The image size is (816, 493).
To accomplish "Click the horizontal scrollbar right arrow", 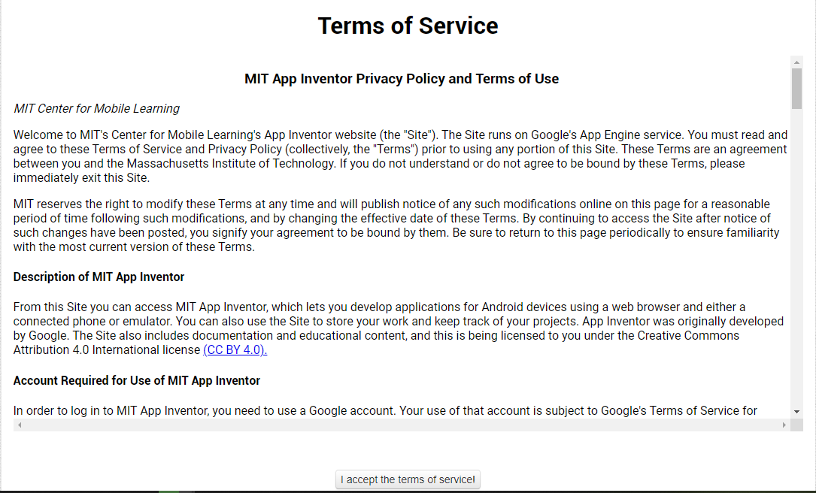I will tap(784, 425).
